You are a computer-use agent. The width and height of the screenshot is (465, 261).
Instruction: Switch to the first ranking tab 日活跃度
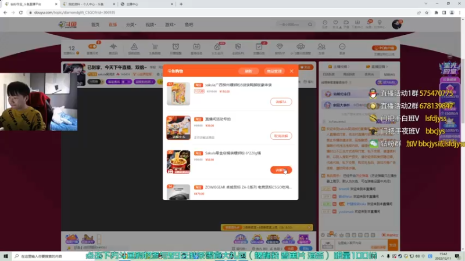tap(328, 74)
